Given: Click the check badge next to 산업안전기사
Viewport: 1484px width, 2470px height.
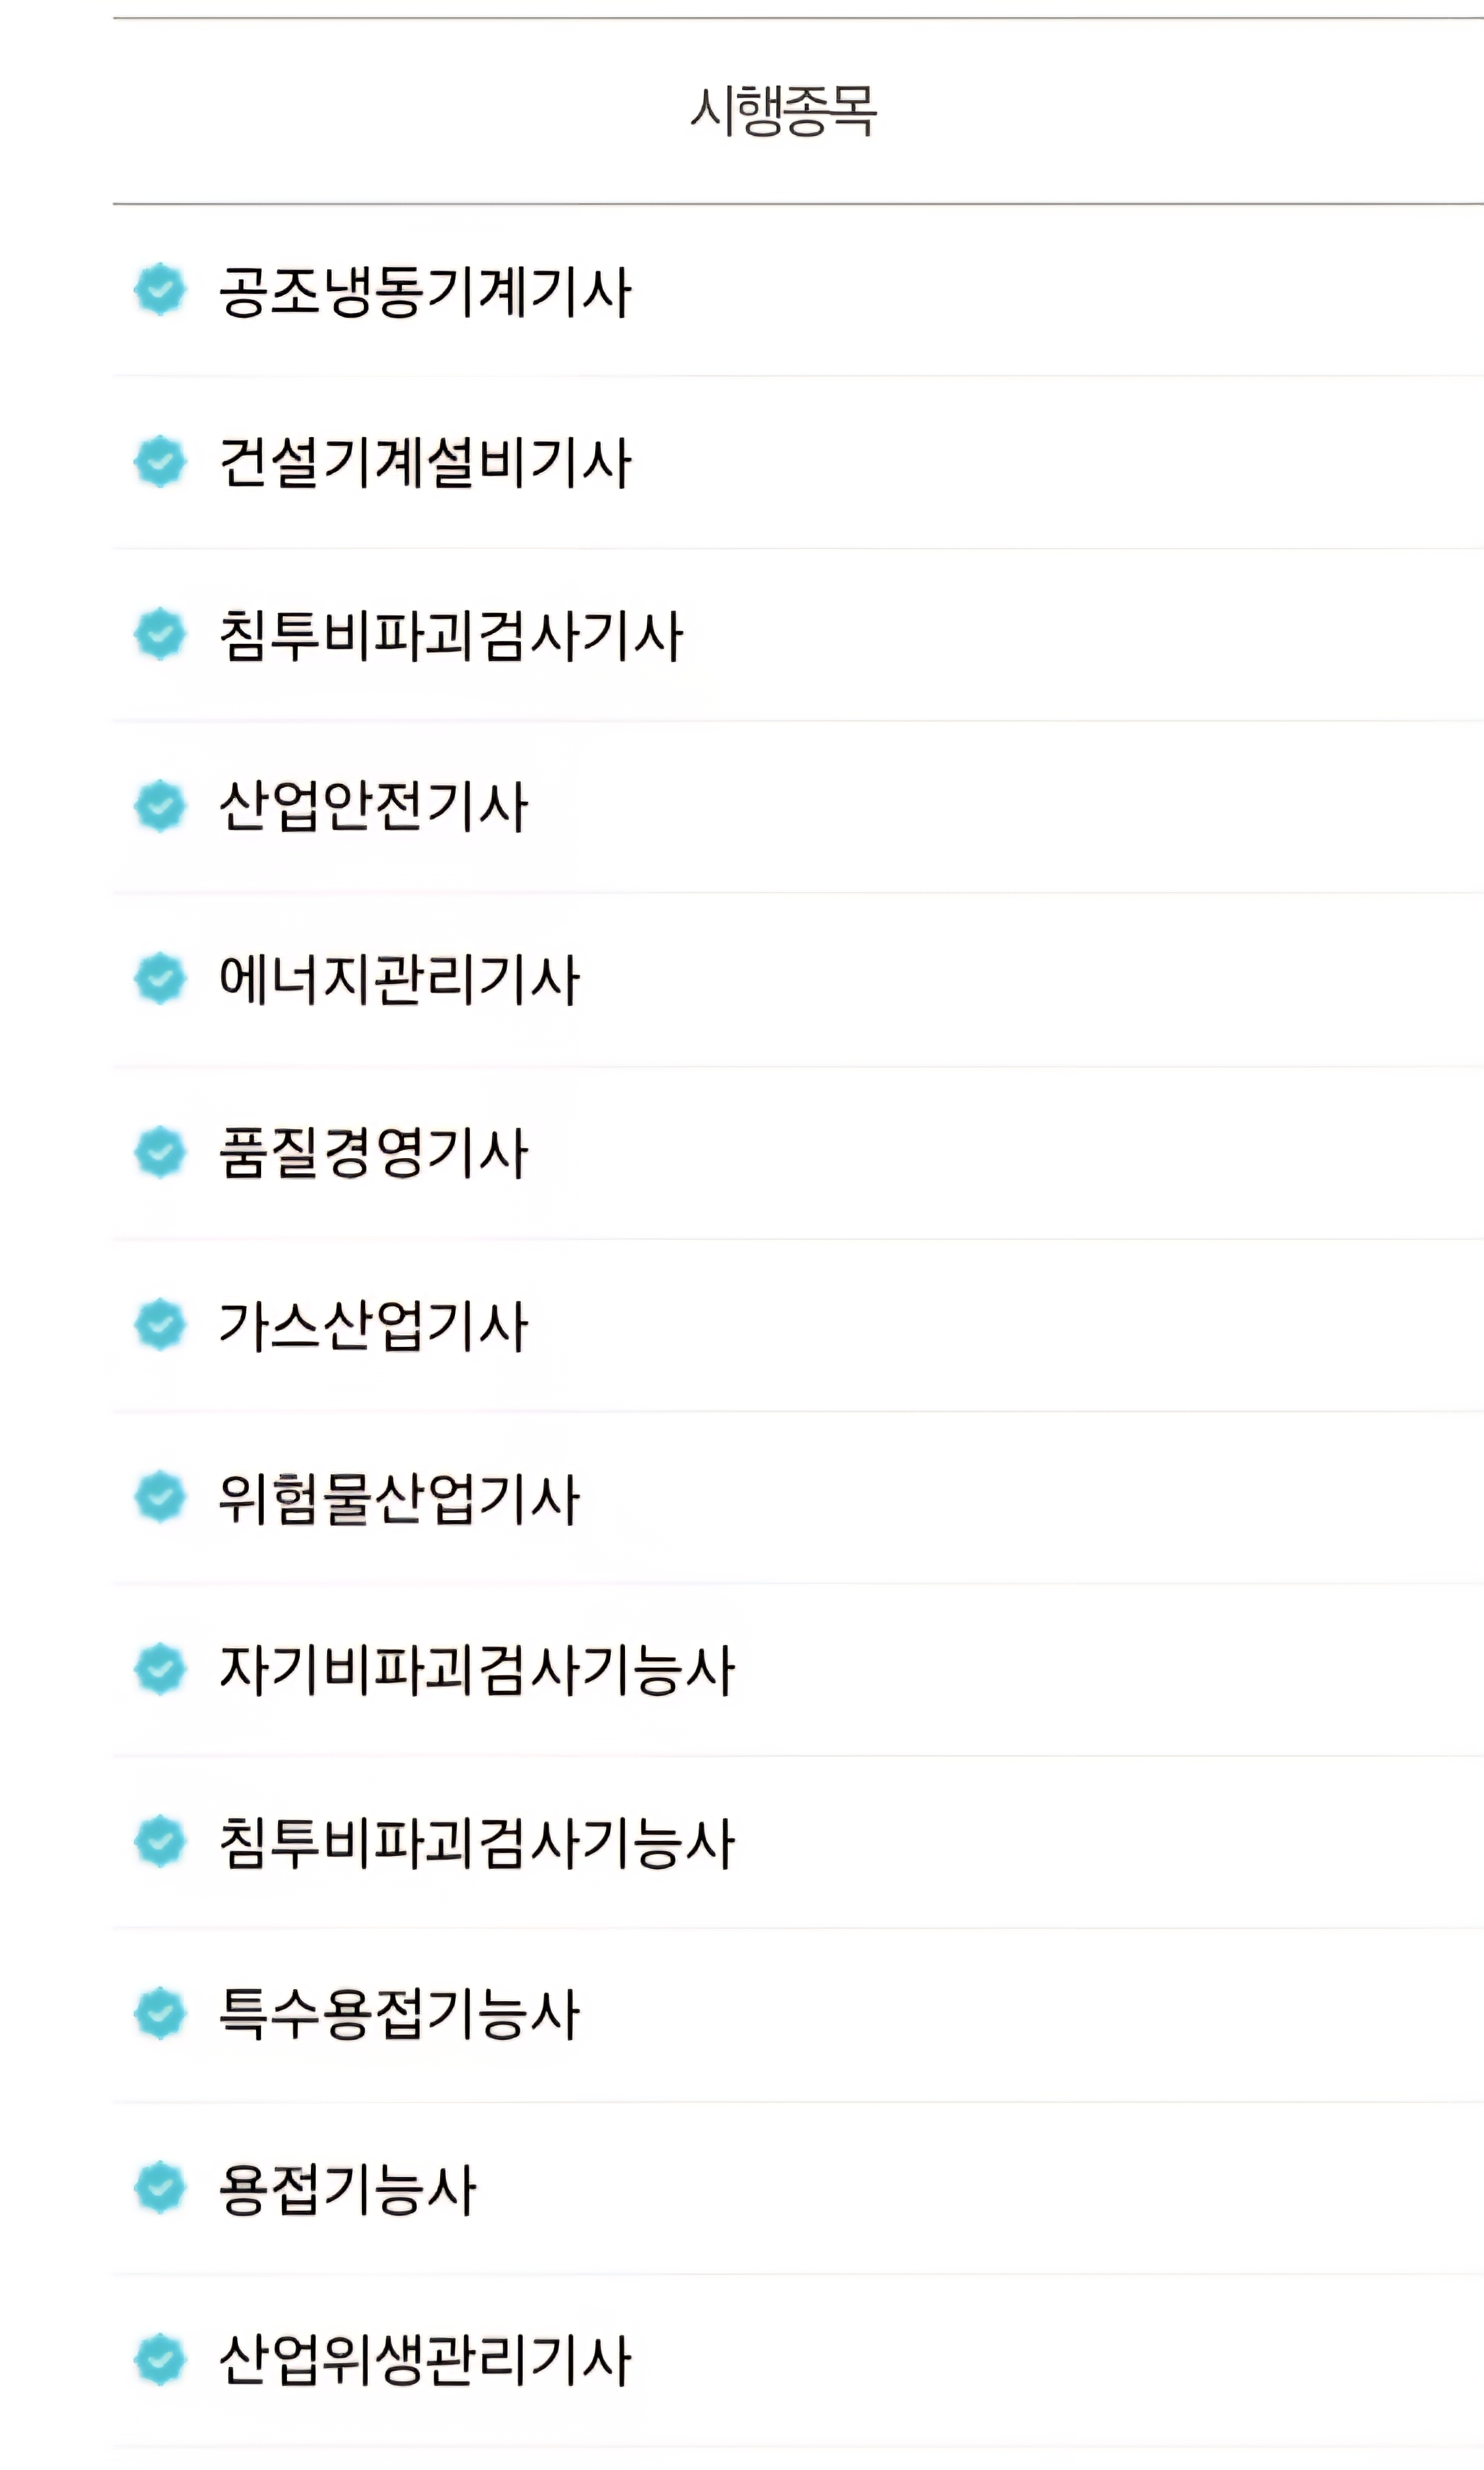Looking at the screenshot, I should click(160, 806).
